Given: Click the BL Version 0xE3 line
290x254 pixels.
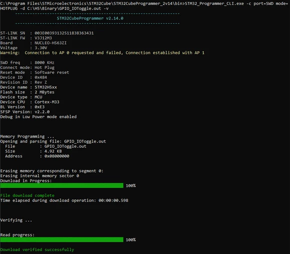Looking at the screenshot, I should pyautogui.click(x=23, y=107).
